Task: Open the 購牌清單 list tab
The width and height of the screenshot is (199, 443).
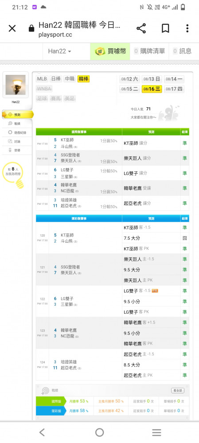Action: 149,51
